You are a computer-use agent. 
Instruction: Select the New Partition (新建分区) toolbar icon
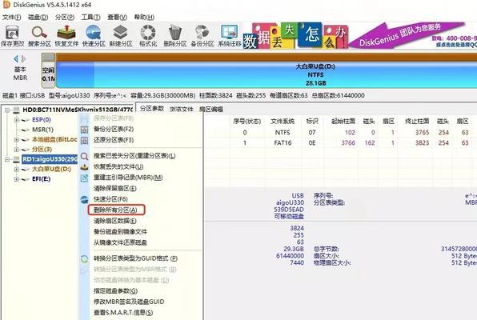pyautogui.click(x=121, y=36)
